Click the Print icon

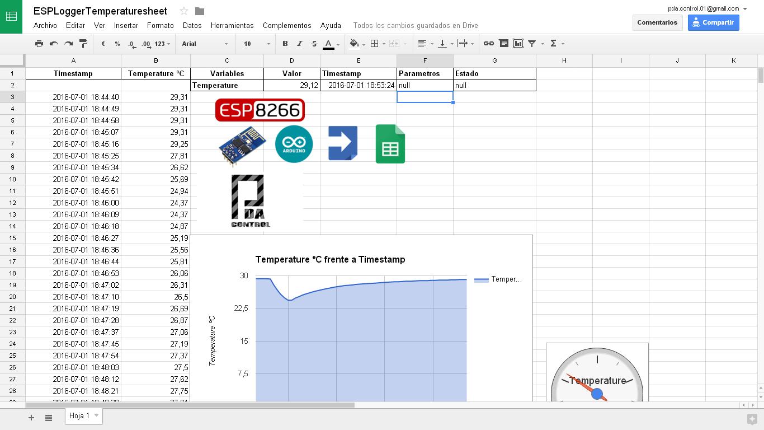pos(39,43)
